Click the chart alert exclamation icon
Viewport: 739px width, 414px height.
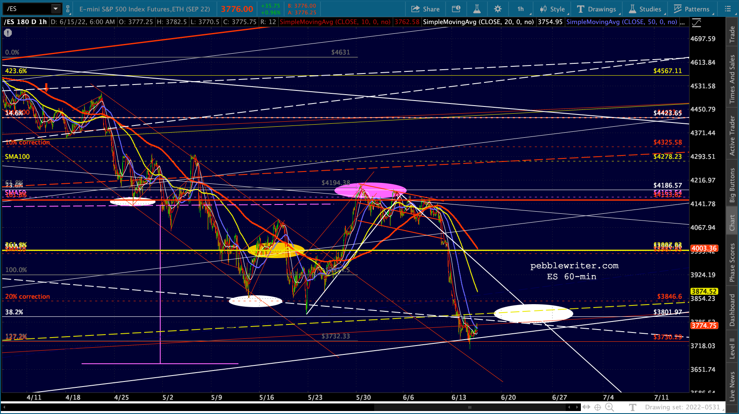8,33
